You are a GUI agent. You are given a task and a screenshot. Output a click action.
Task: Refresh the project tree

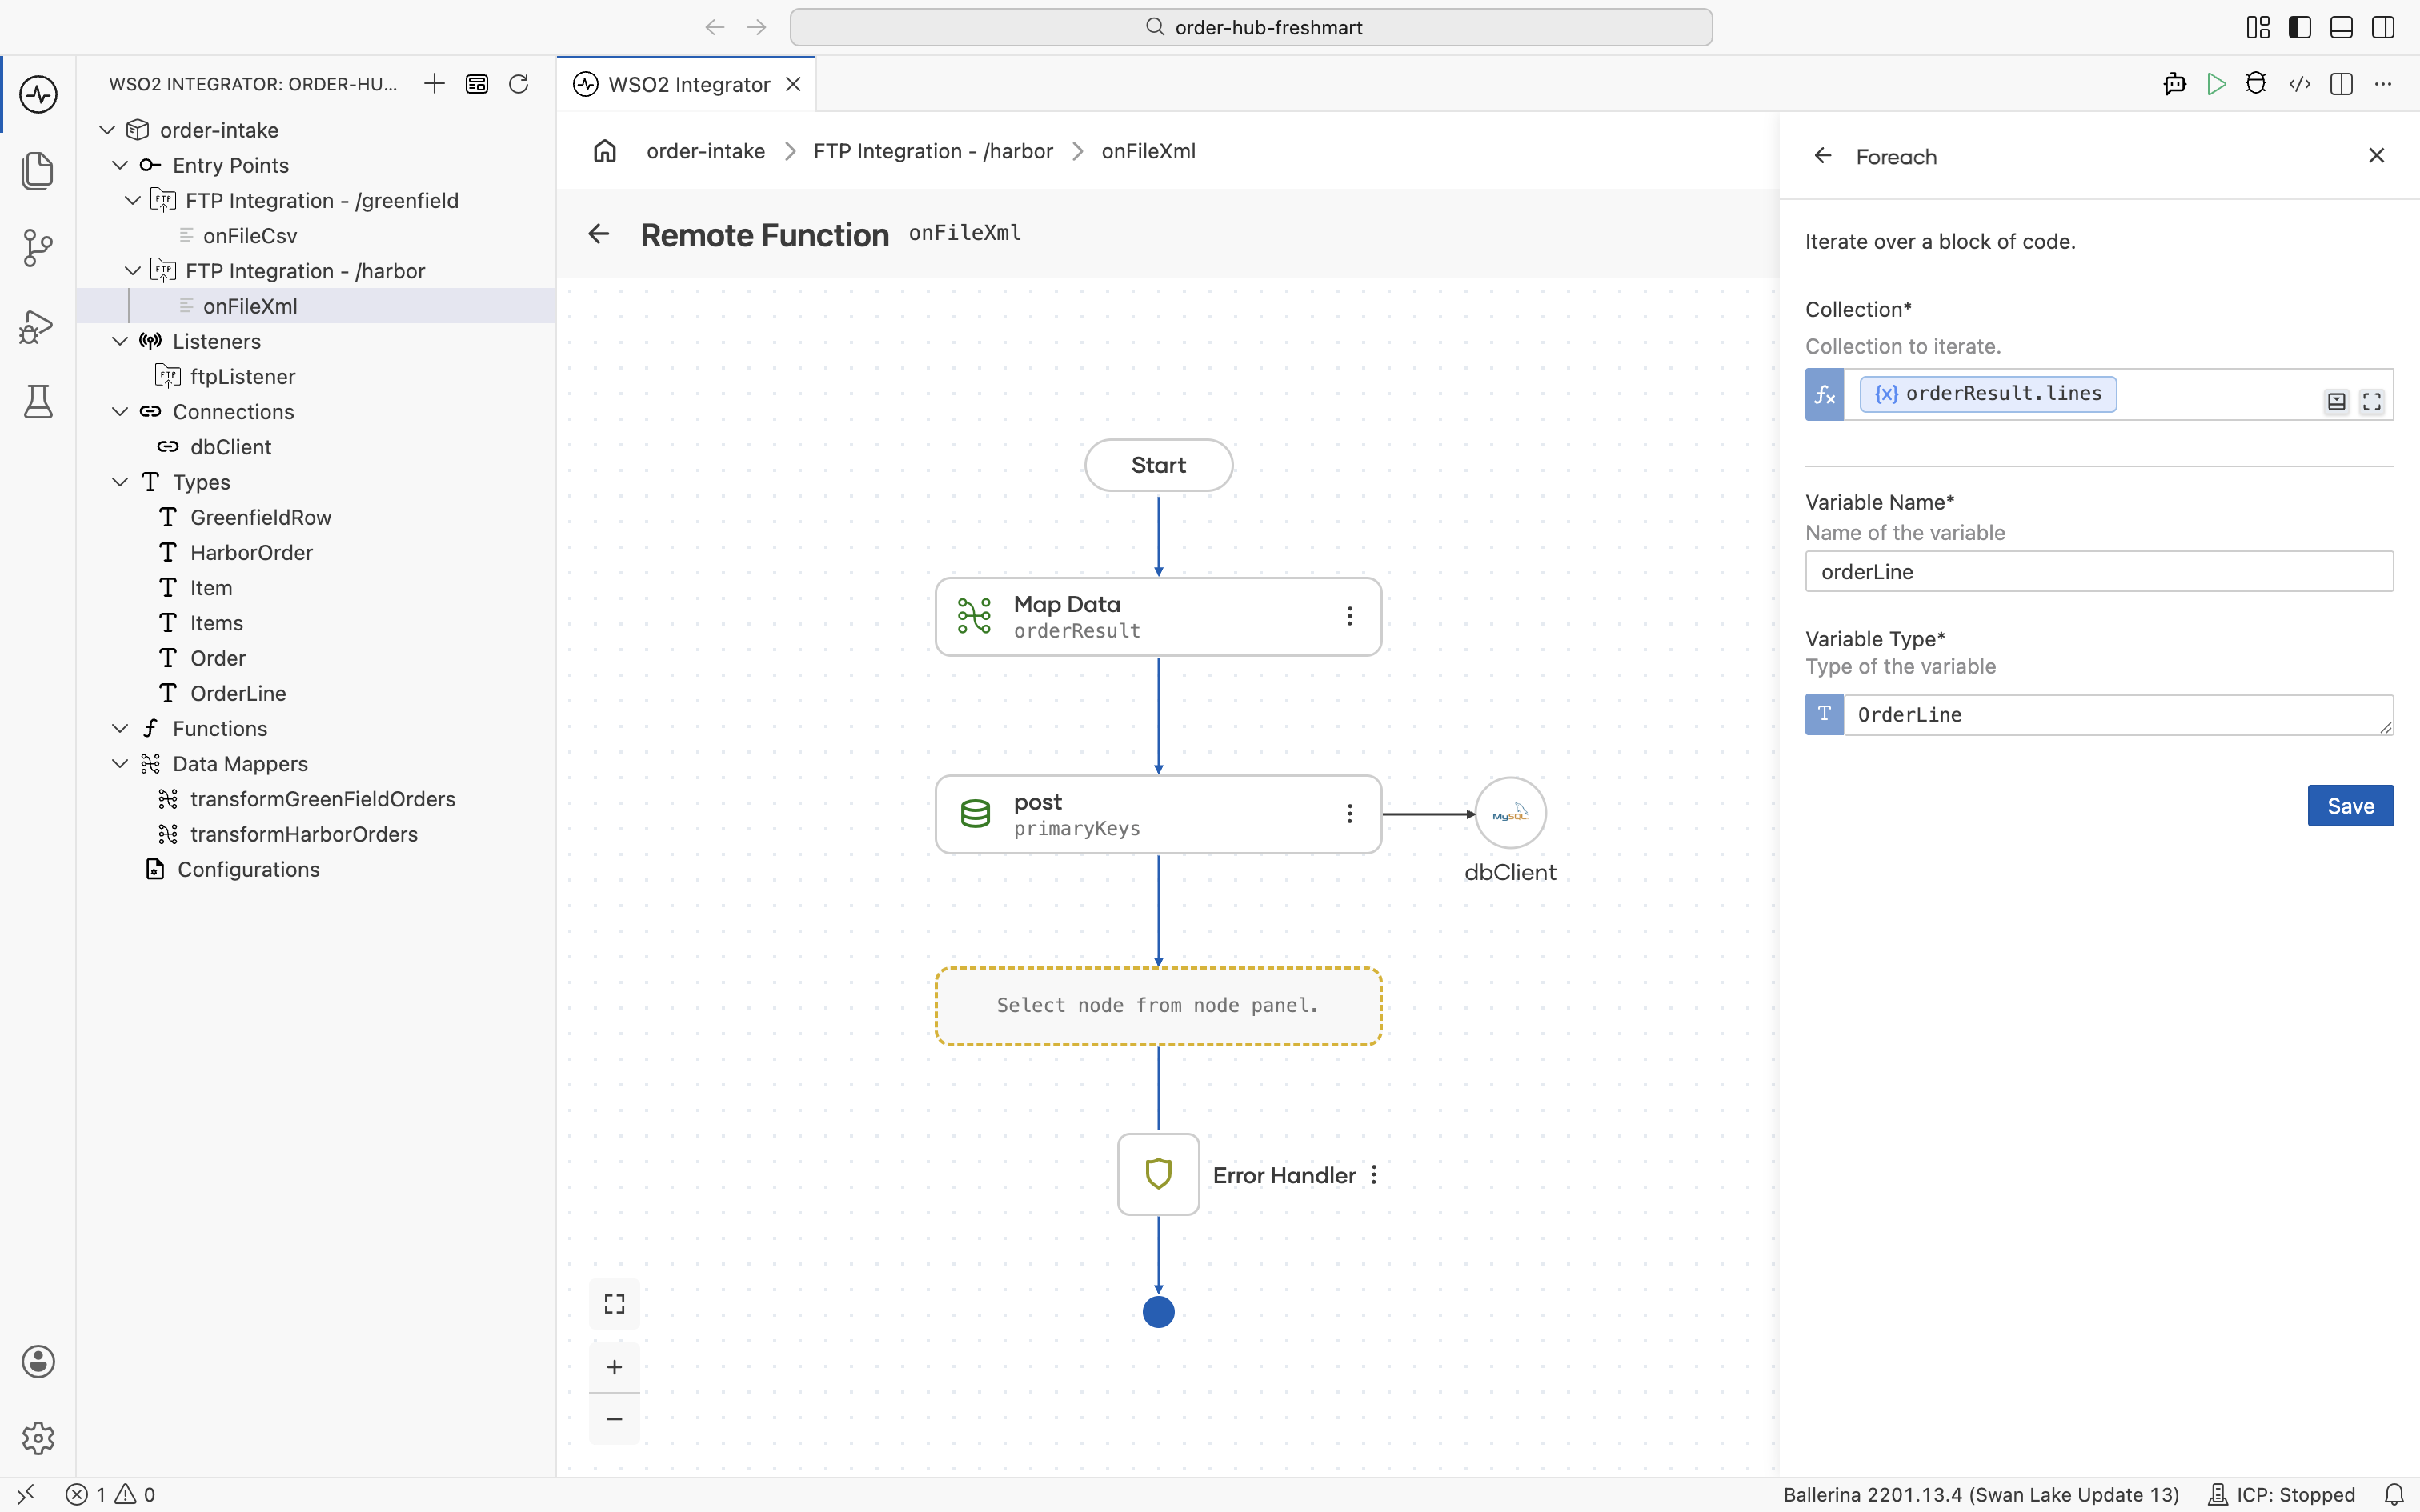click(518, 84)
